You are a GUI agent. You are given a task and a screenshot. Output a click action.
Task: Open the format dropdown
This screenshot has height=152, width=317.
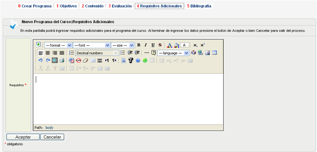coord(58,45)
